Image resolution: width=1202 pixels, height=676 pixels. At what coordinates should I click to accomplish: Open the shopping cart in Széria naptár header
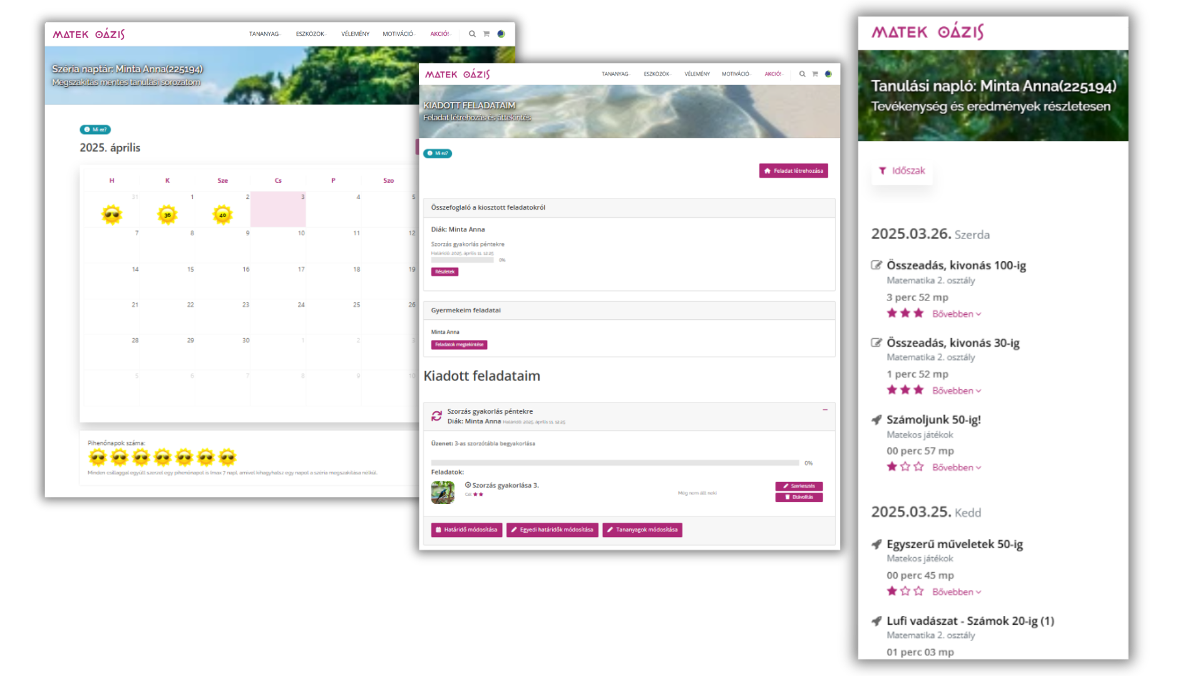tap(486, 34)
